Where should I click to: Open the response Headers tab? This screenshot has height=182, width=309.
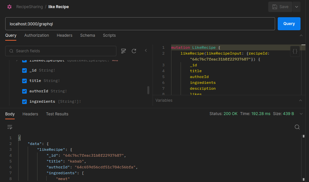point(30,114)
